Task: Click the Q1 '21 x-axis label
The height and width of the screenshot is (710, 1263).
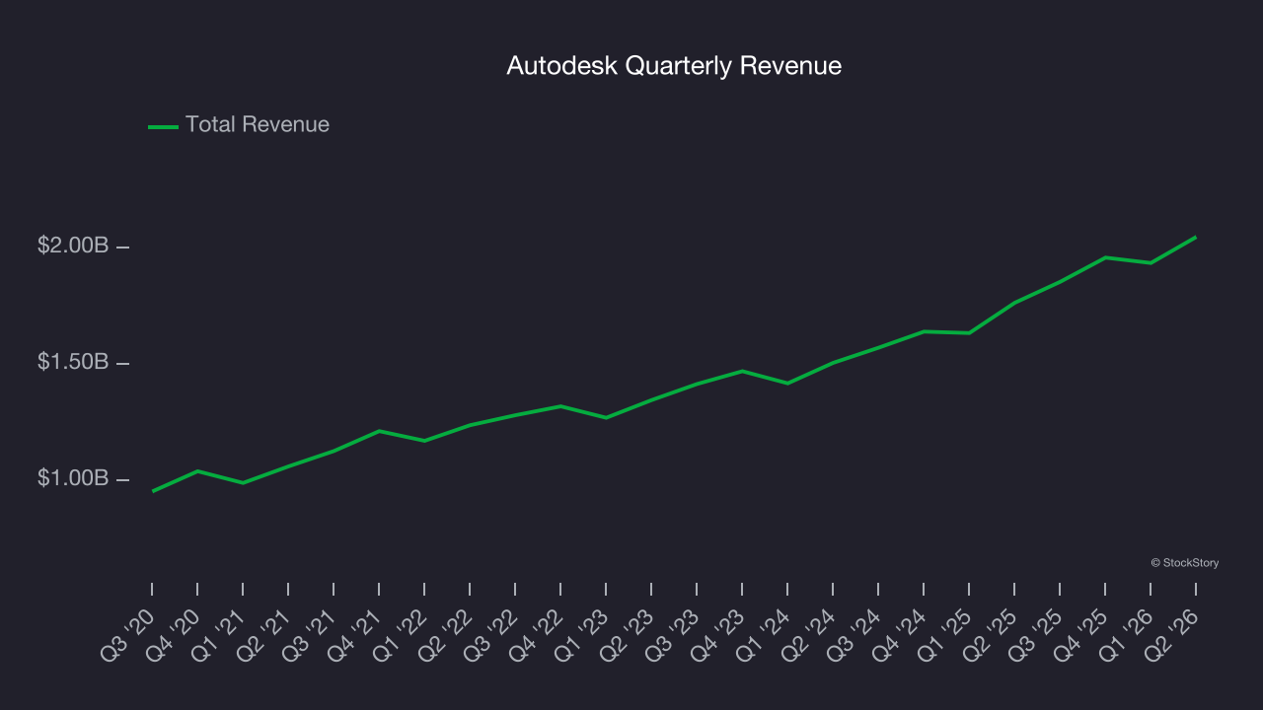Action: pyautogui.click(x=220, y=634)
